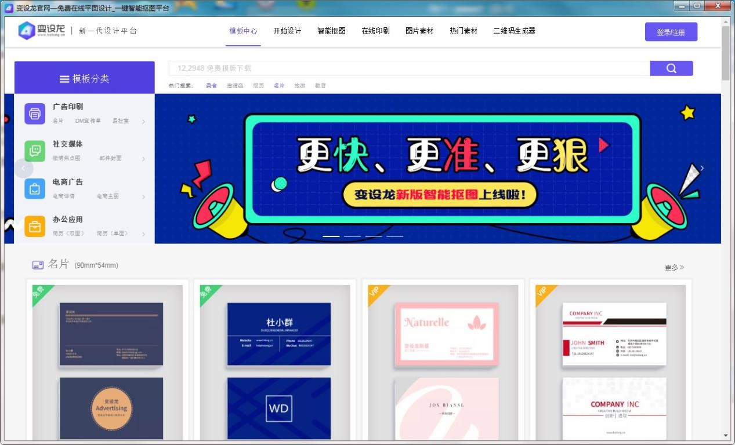Image resolution: width=735 pixels, height=445 pixels.
Task: Expand 广告印刷 category chevron
Action: coord(143,122)
